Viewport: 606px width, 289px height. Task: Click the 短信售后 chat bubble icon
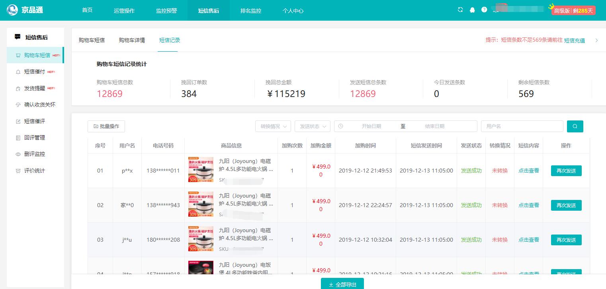point(18,37)
